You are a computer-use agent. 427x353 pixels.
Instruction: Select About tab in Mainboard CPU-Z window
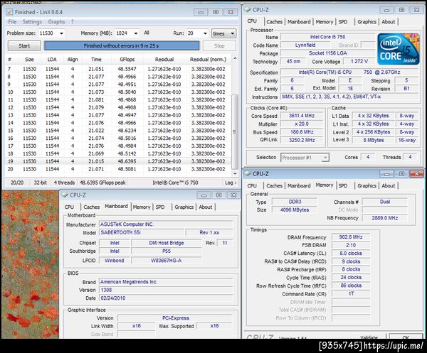coord(206,207)
